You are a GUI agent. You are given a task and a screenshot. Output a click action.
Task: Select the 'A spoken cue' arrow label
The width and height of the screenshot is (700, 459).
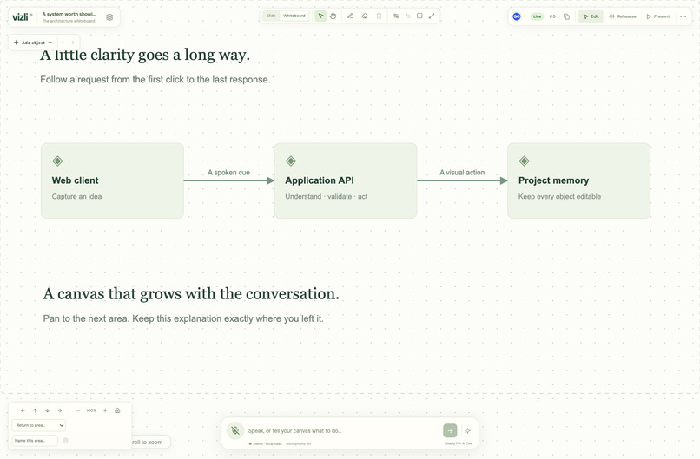(228, 173)
